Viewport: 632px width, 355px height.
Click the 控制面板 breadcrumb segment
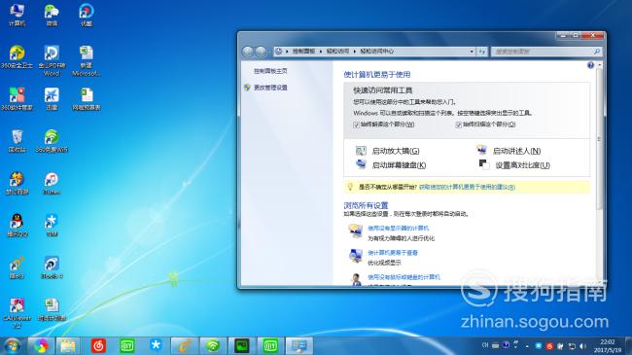click(x=304, y=52)
